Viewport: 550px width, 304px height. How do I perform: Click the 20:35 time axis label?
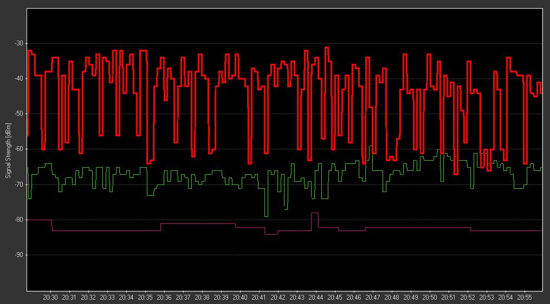(145, 298)
